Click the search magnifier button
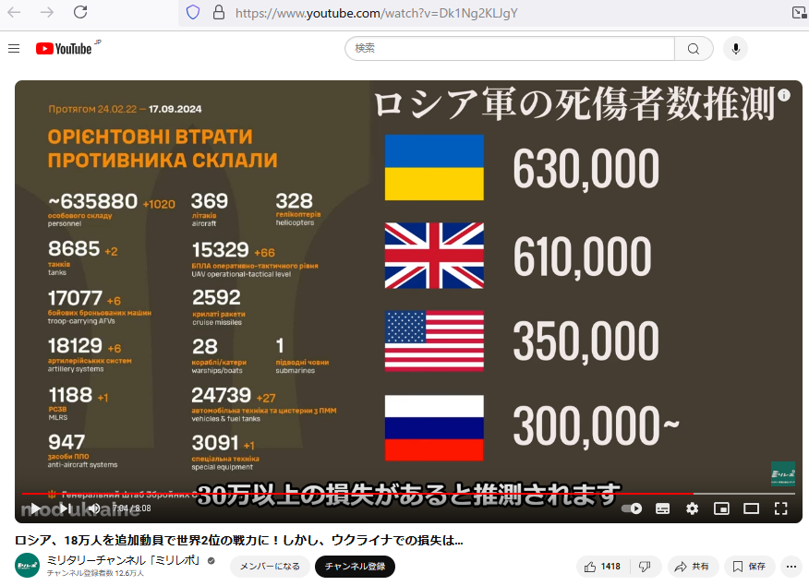Image resolution: width=809 pixels, height=586 pixels. (x=694, y=49)
